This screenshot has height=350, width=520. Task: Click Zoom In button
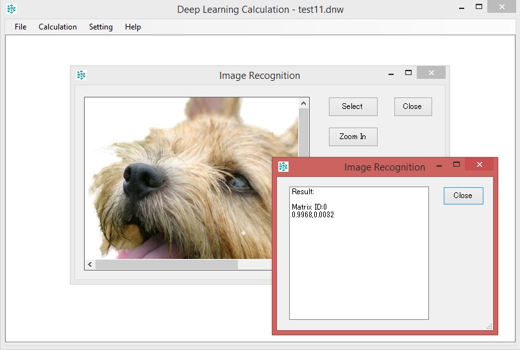(353, 137)
